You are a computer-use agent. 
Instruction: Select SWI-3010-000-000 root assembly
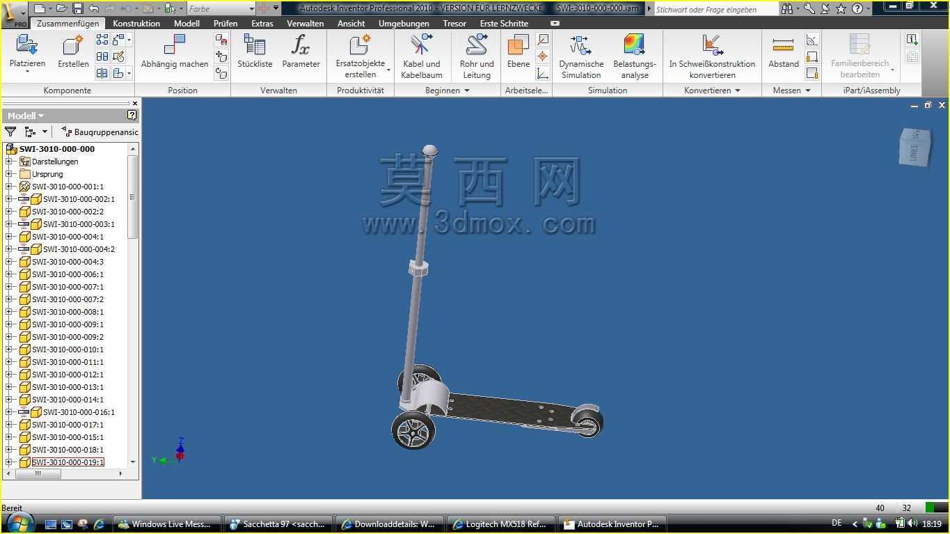click(x=57, y=149)
